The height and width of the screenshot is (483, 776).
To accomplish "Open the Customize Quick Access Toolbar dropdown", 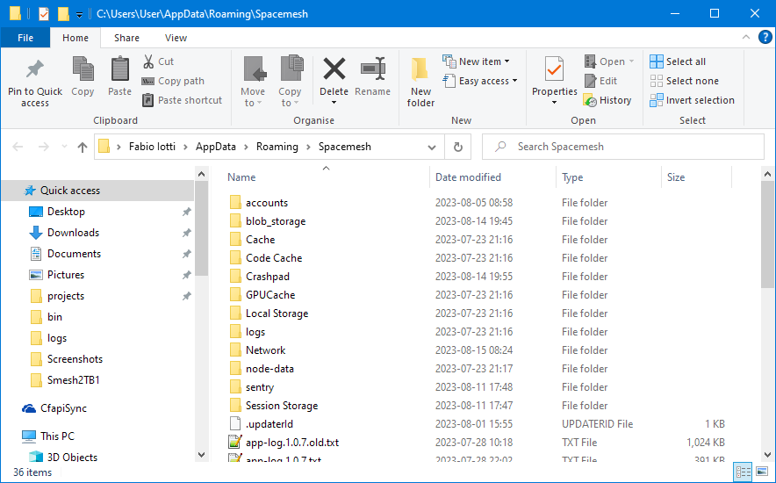I will (79, 15).
